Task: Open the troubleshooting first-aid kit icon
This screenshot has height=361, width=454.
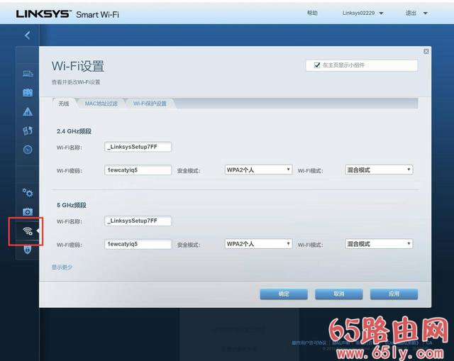Action: [x=28, y=211]
